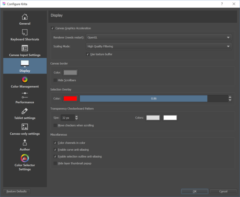Select the Keyboard Shortcuts icon
Image resolution: width=240 pixels, height=197 pixels.
tap(25, 33)
